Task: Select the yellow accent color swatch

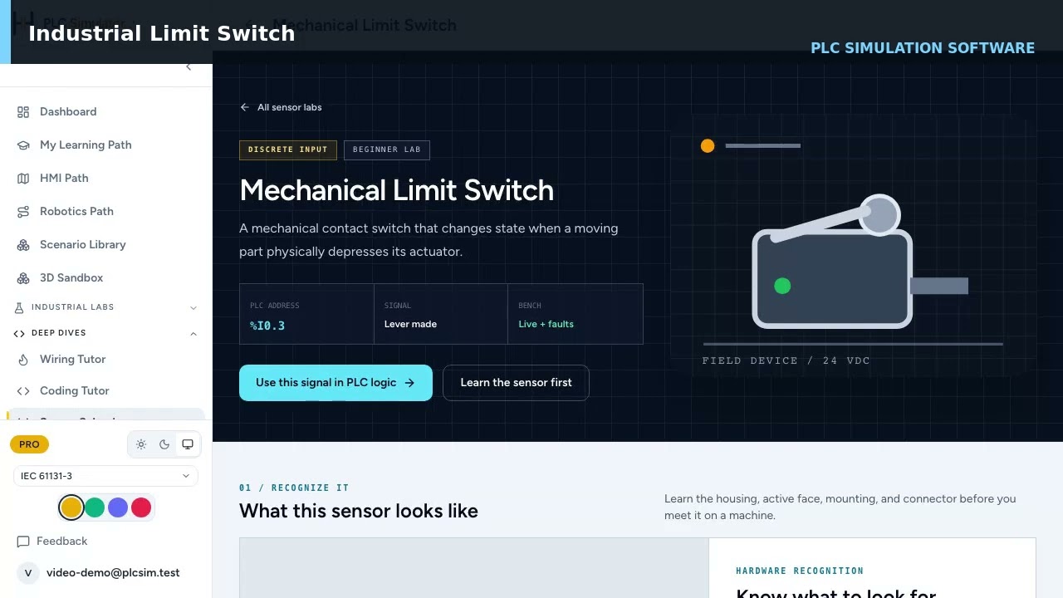Action: pos(71,507)
